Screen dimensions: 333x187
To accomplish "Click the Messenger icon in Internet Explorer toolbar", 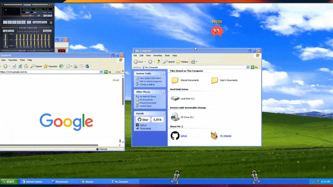I will tap(87, 66).
